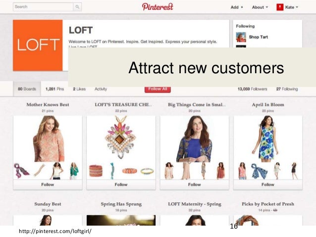Screen dimensions: 316x237
Task: Follow the Mother Knows Best board
Action: pos(48,185)
